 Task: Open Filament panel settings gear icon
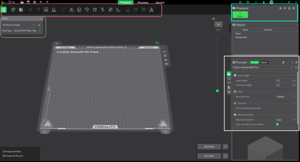point(294,8)
